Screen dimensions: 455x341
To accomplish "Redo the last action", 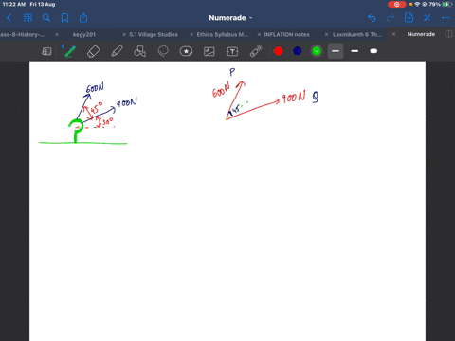I will click(x=391, y=18).
